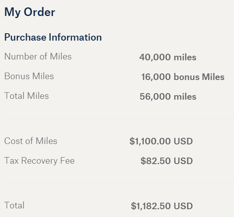Click the $1,182.50 USD total amount
The height and width of the screenshot is (217, 234).
162,206
